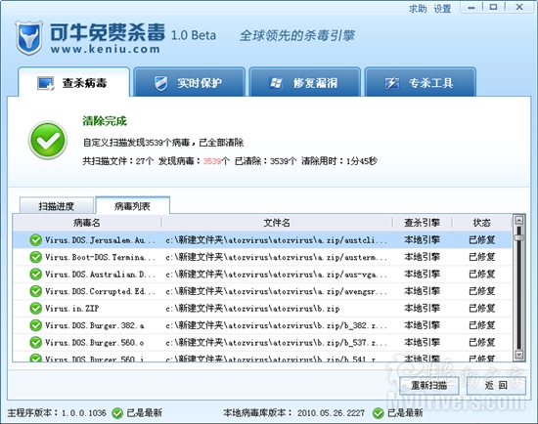Click file path ending b.zip/b_382.z...
This screenshot has height=424, width=538.
[x=276, y=325]
